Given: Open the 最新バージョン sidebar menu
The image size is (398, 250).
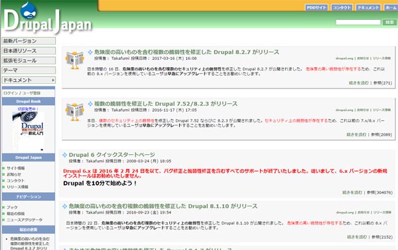Looking at the screenshot, I should pos(29,41).
